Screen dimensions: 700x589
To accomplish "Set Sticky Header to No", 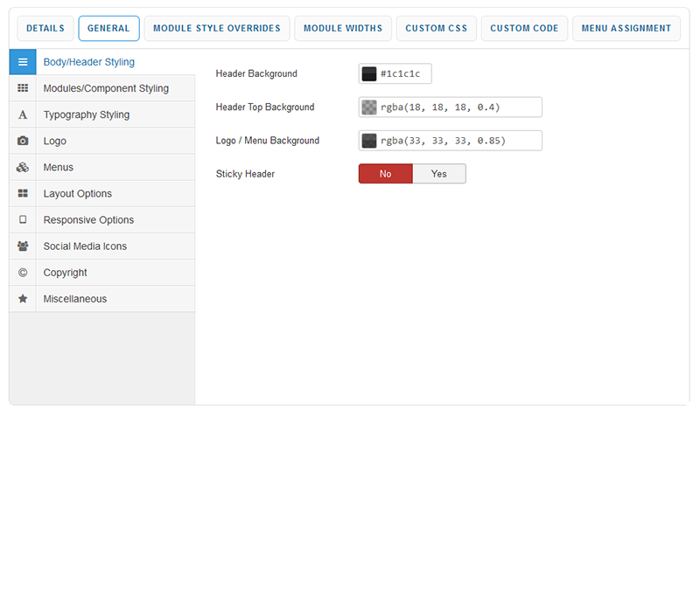I will click(x=385, y=174).
